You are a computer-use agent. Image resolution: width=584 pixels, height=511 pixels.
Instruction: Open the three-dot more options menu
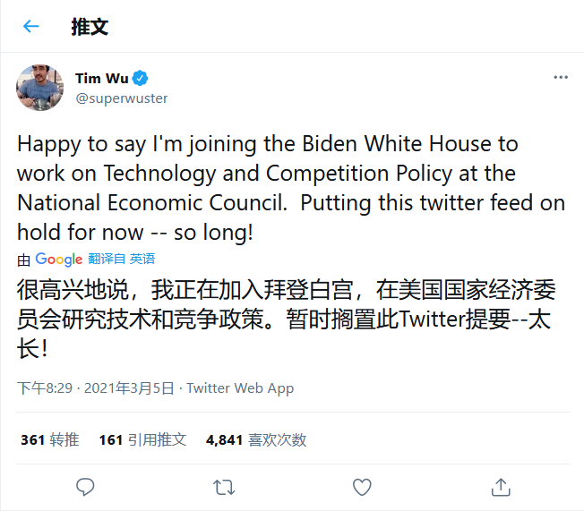click(561, 78)
